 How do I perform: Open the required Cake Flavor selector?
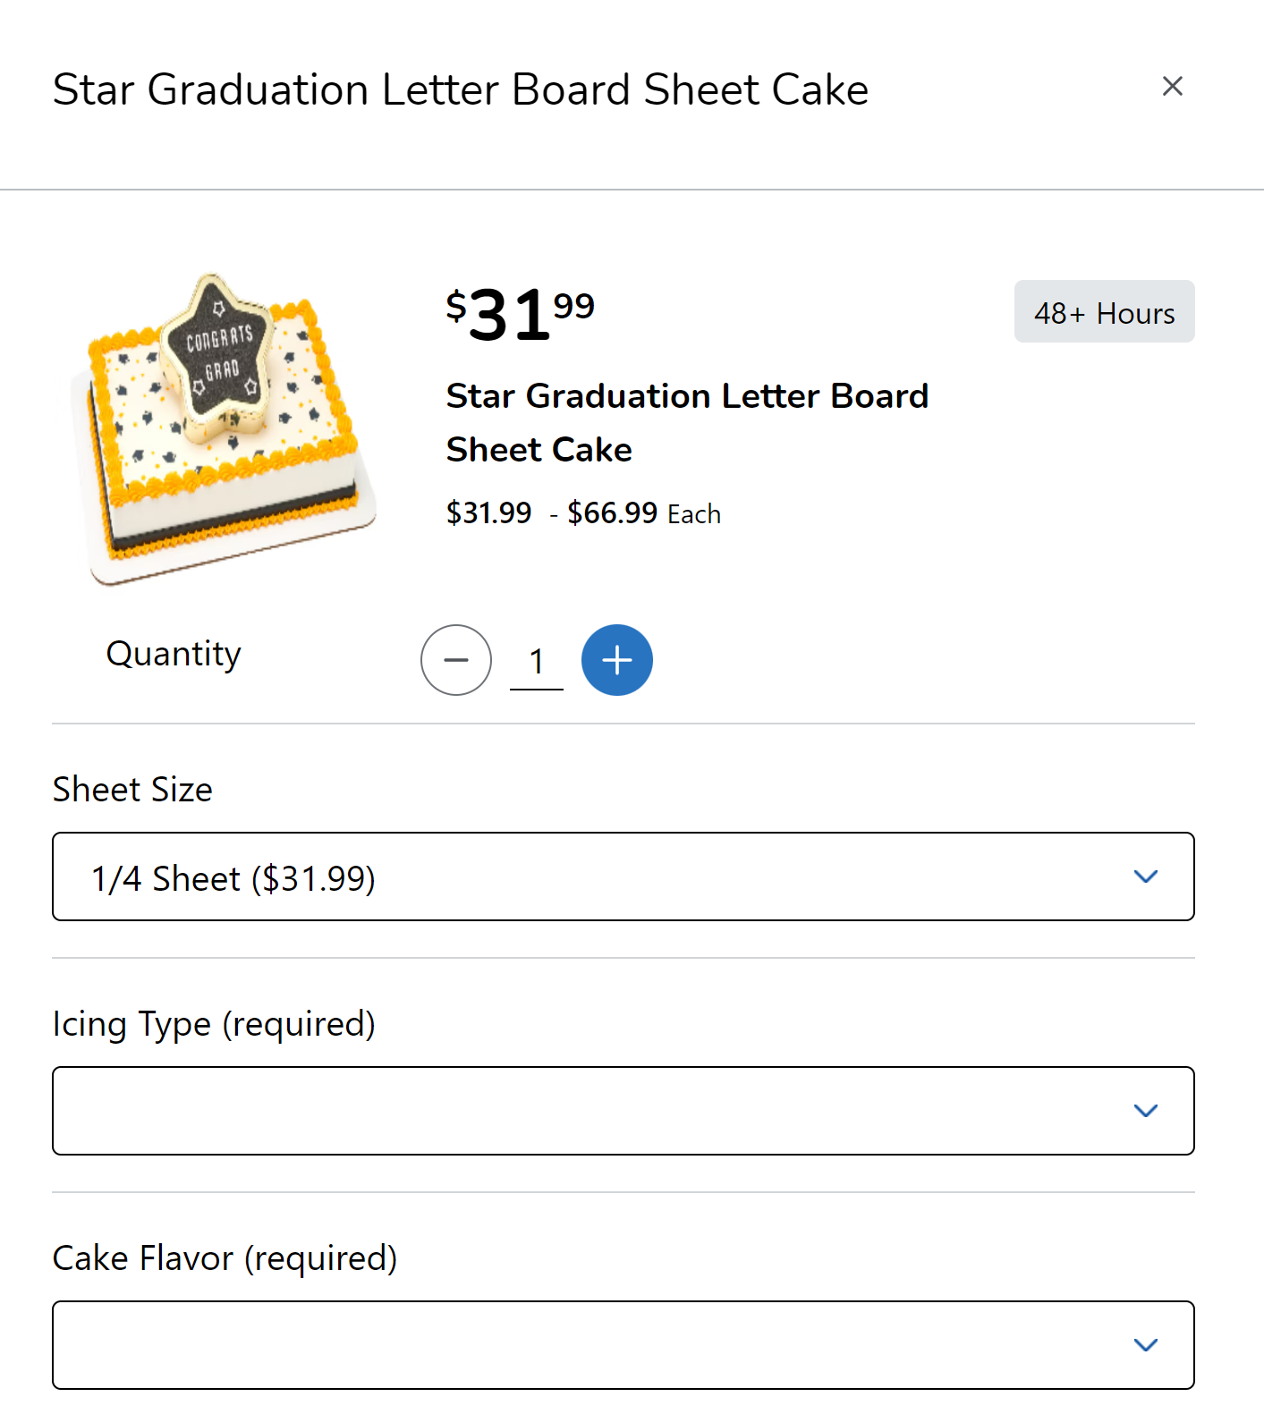point(624,1345)
